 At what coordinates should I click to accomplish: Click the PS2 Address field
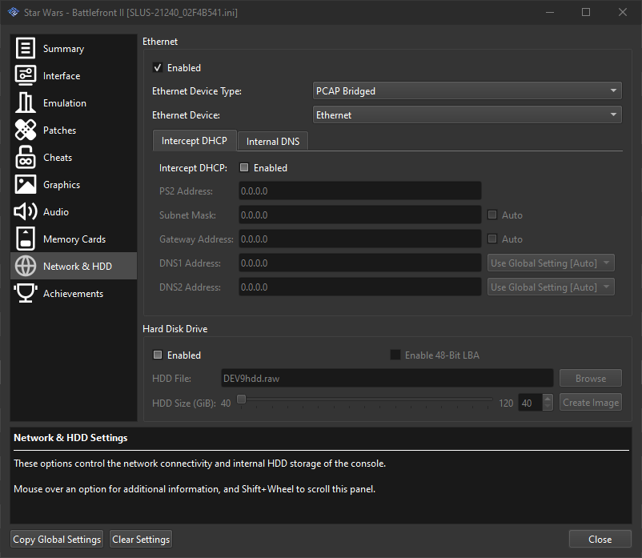tap(360, 191)
